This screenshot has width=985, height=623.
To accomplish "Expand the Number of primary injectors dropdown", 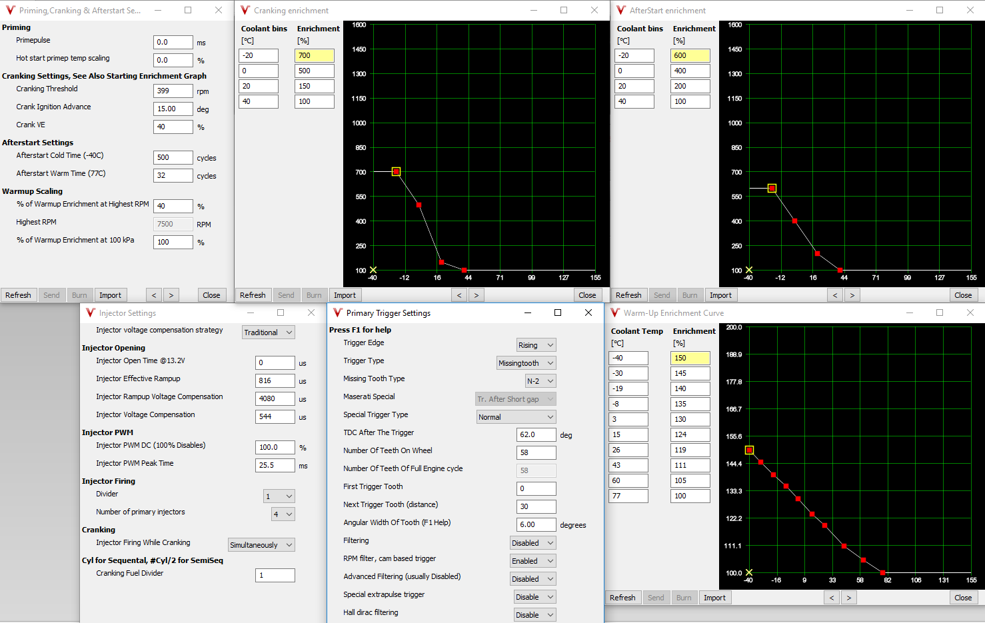I will click(x=283, y=514).
